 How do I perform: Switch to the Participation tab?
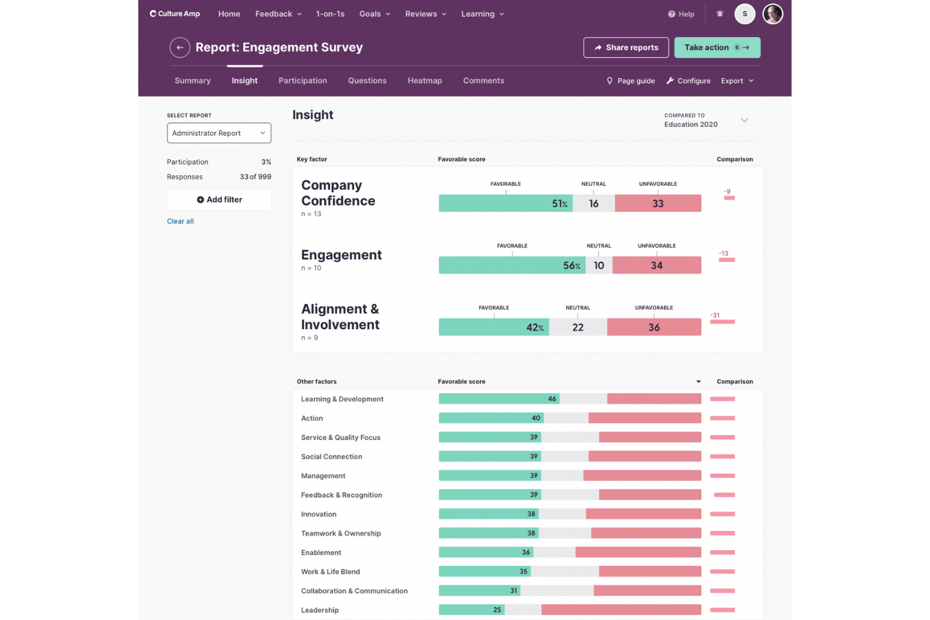(303, 81)
